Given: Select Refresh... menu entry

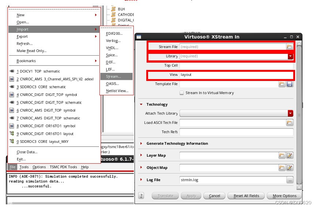Looking at the screenshot, I should [54, 44].
